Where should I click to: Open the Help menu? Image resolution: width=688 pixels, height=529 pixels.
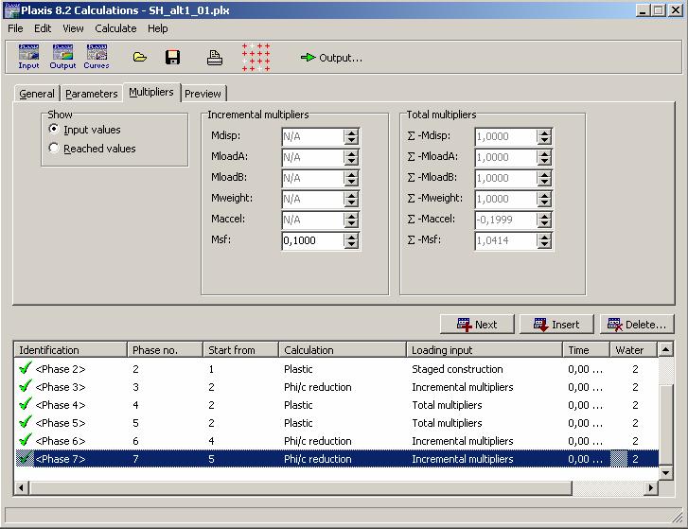click(157, 28)
